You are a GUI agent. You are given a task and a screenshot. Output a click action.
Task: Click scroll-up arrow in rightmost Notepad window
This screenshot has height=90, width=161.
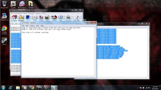pos(148,29)
